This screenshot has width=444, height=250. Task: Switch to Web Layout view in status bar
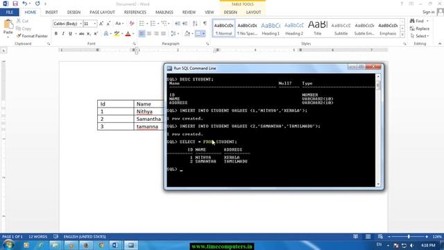(380, 236)
